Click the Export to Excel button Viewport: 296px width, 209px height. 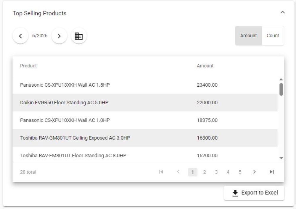click(x=254, y=193)
